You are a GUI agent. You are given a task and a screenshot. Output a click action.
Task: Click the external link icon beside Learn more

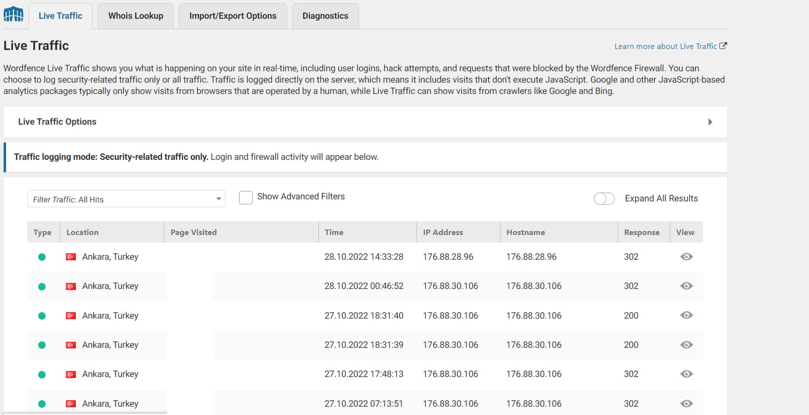click(x=723, y=46)
